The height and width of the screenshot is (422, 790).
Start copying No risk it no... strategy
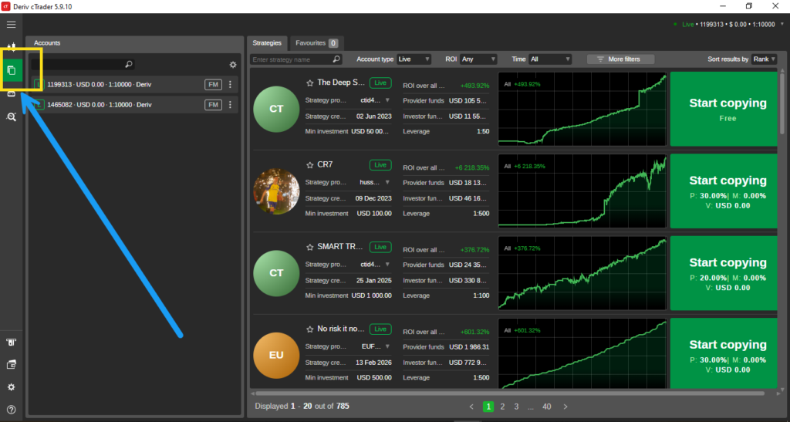click(x=724, y=353)
